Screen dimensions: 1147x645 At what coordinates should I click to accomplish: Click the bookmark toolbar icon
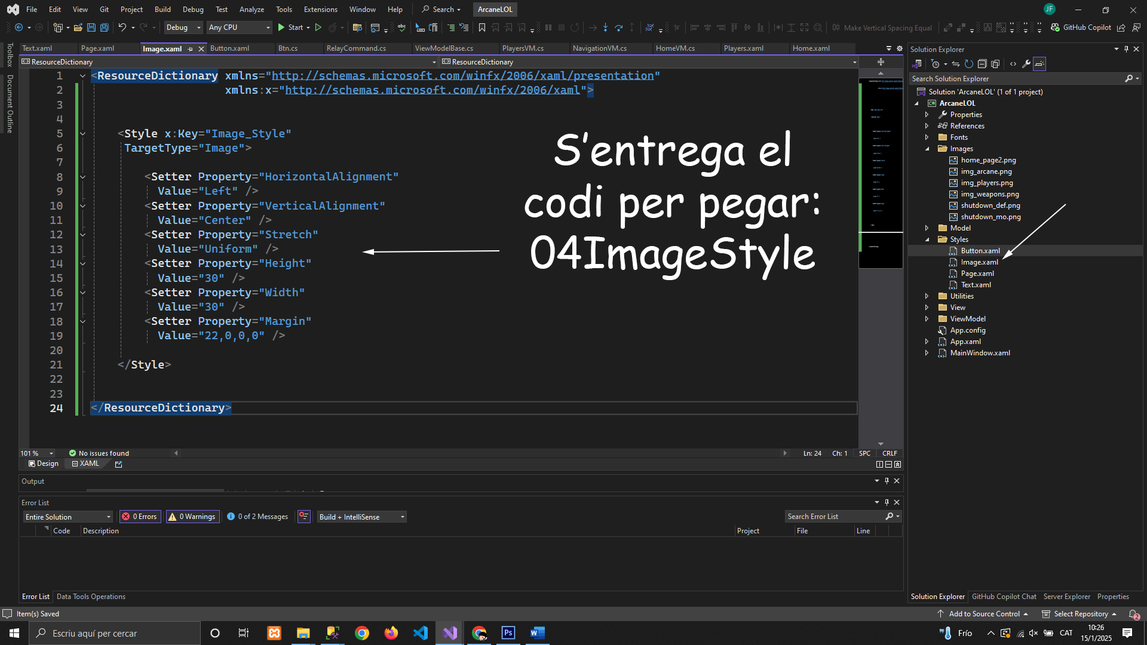tap(482, 27)
